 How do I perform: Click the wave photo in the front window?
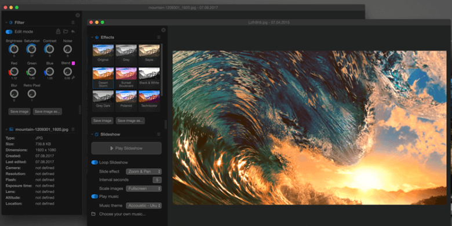point(309,127)
